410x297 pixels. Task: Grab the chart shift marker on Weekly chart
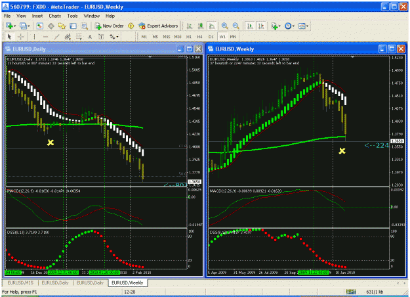(x=352, y=57)
